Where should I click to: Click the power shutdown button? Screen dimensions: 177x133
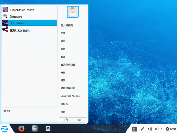[x=66, y=120]
